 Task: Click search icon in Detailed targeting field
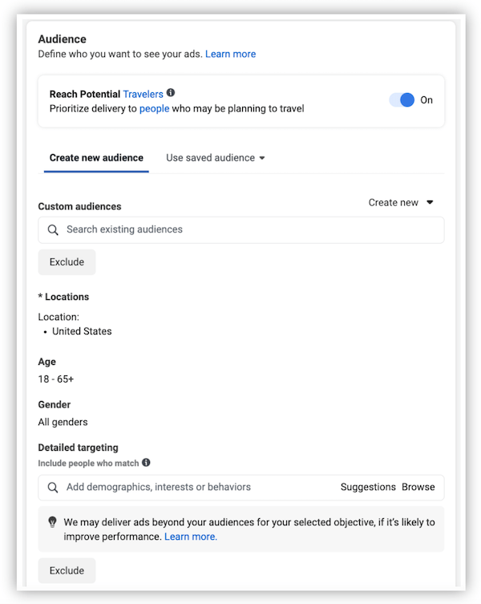coord(53,488)
